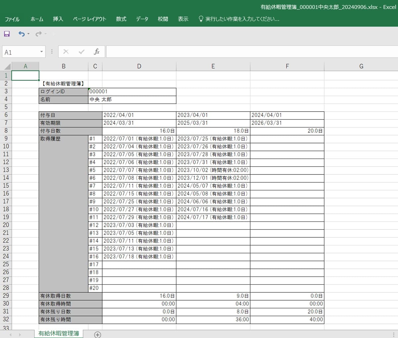The image size is (398, 338).
Task: Select the cell containing 中央 太郎
Action: (132, 100)
